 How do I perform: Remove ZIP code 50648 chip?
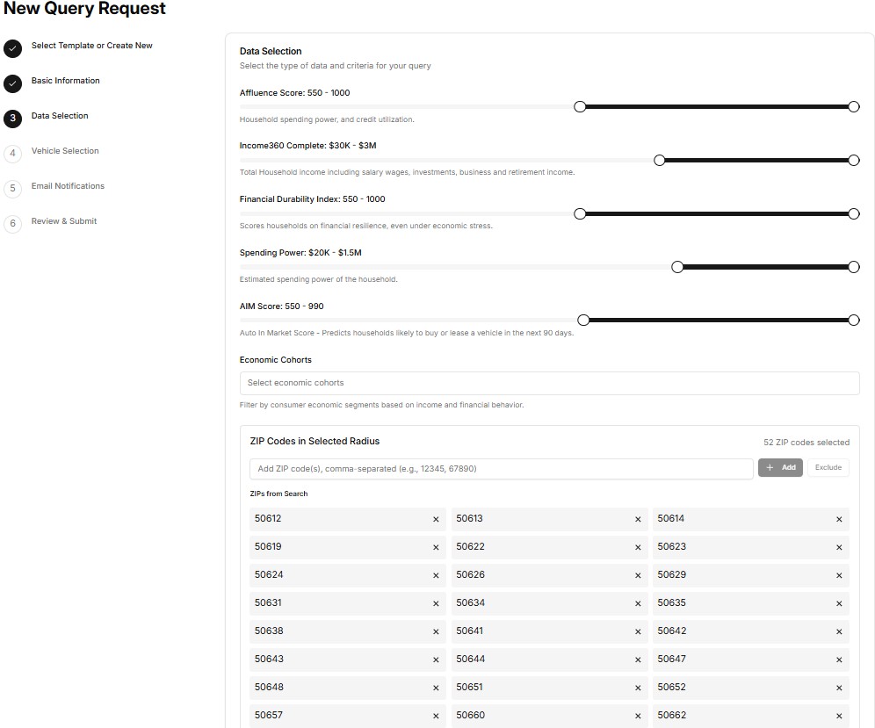point(436,688)
